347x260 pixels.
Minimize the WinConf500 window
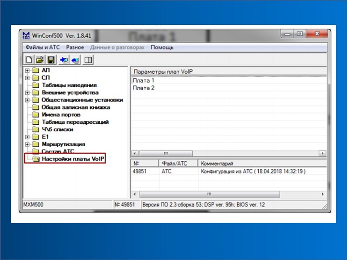coord(288,34)
